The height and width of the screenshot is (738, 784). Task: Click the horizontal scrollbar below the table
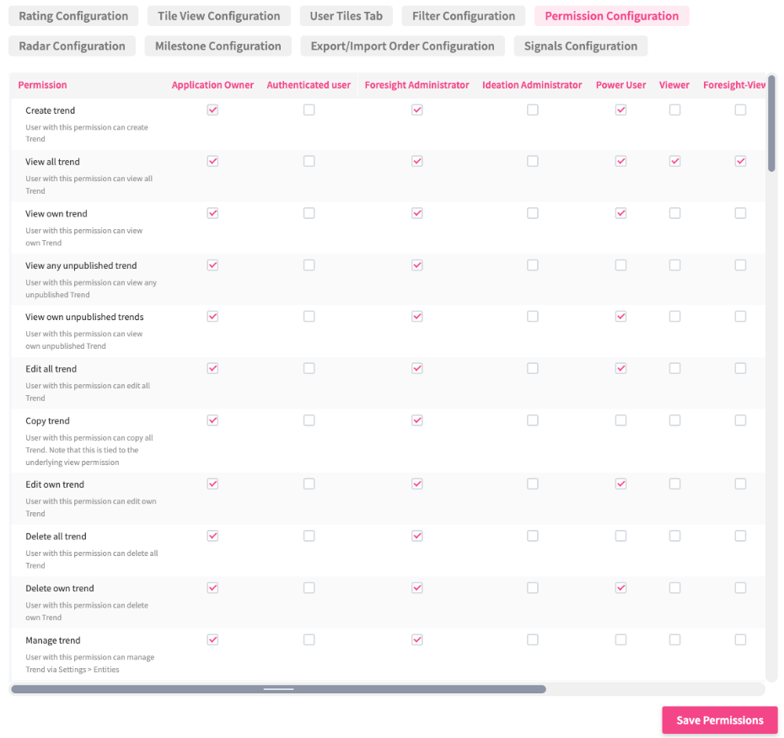click(x=278, y=689)
